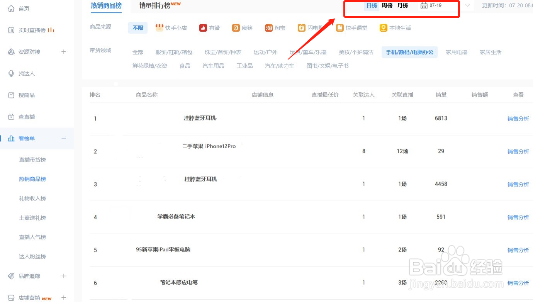Click the 查直播 sidebar icon

click(11, 116)
